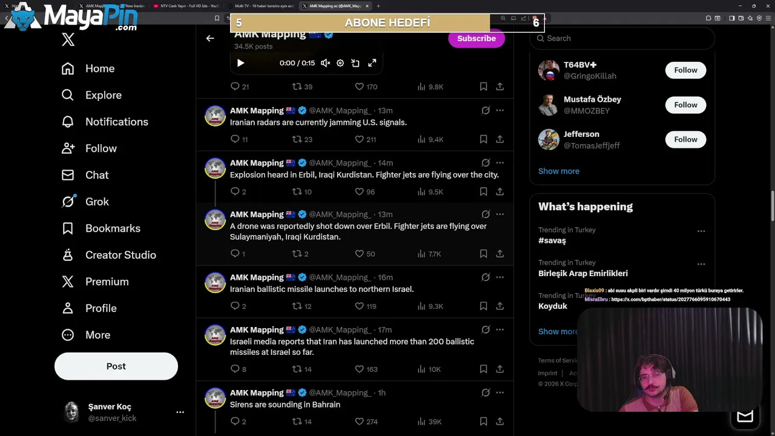Viewport: 775px width, 436px height.
Task: Reply to Israeli media reports post
Action: [239, 369]
